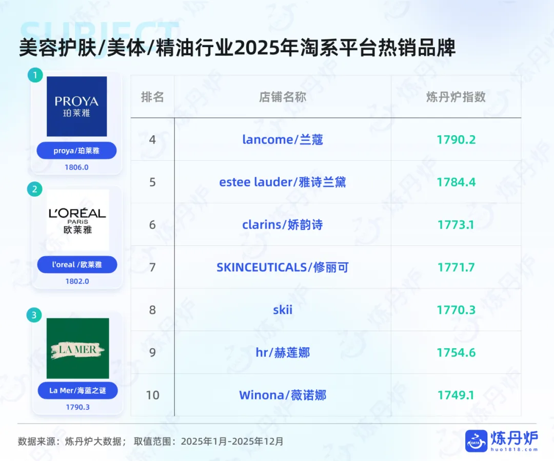Click l'oreal score 1802.0
Viewport: 554px width, 461px height.
77,281
